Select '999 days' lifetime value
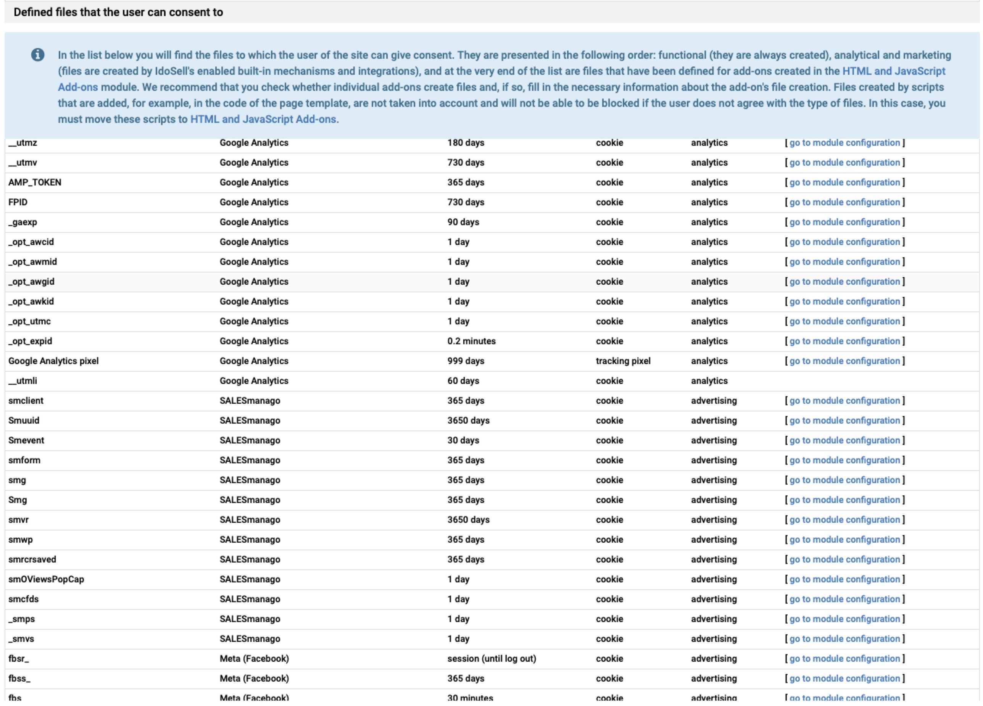Image resolution: width=983 pixels, height=706 pixels. (466, 361)
